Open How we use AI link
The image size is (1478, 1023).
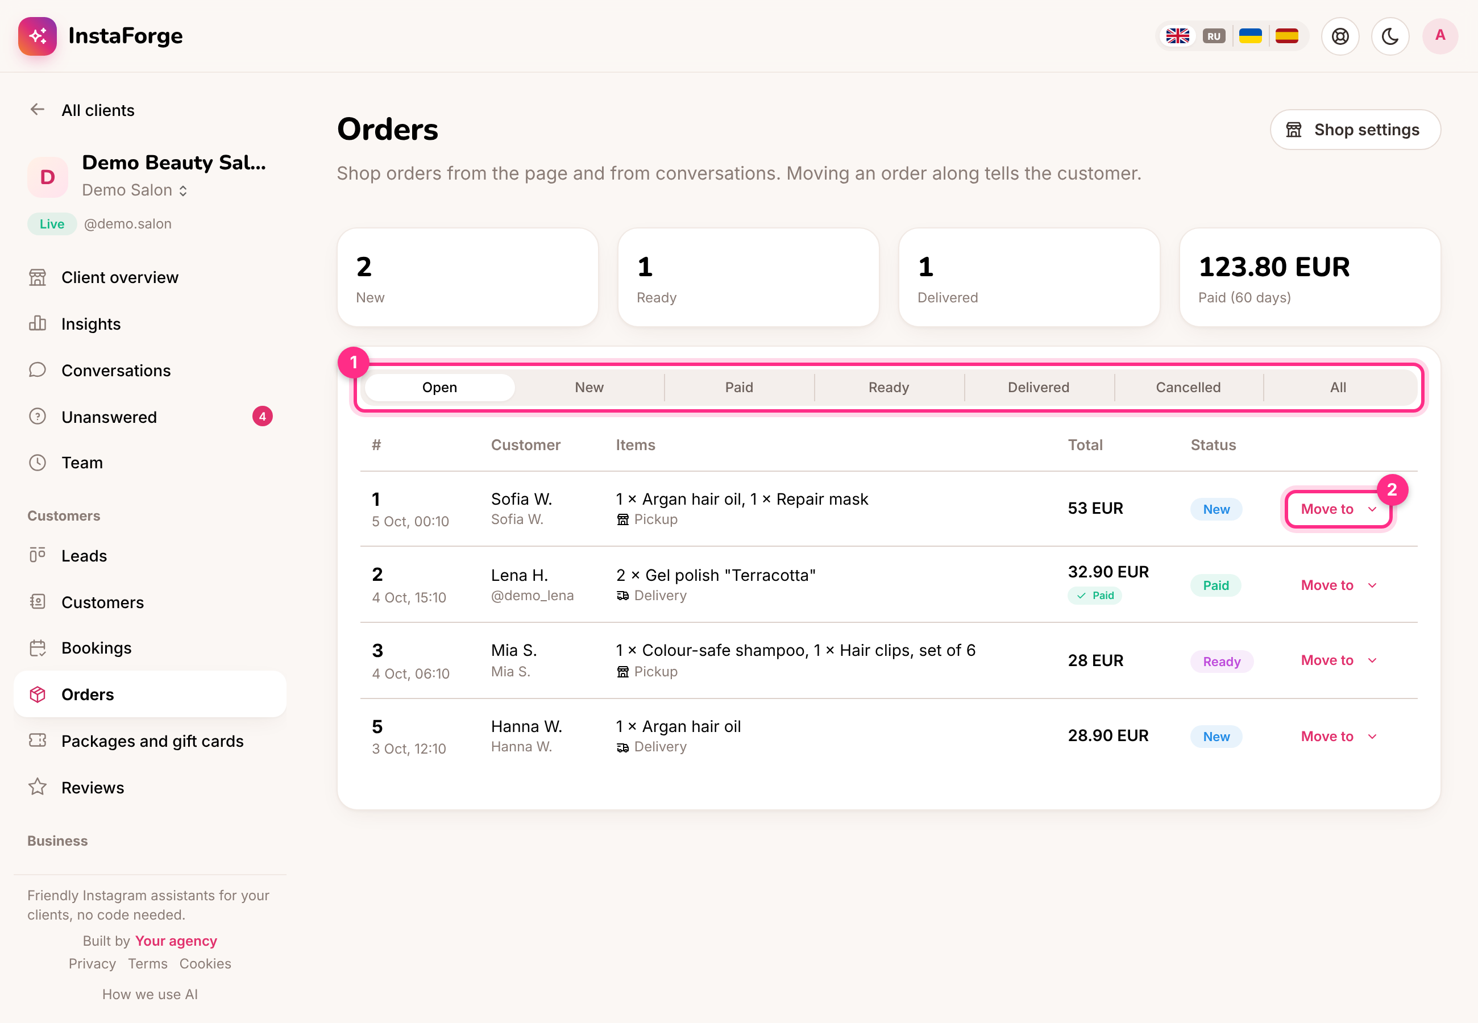(x=150, y=994)
